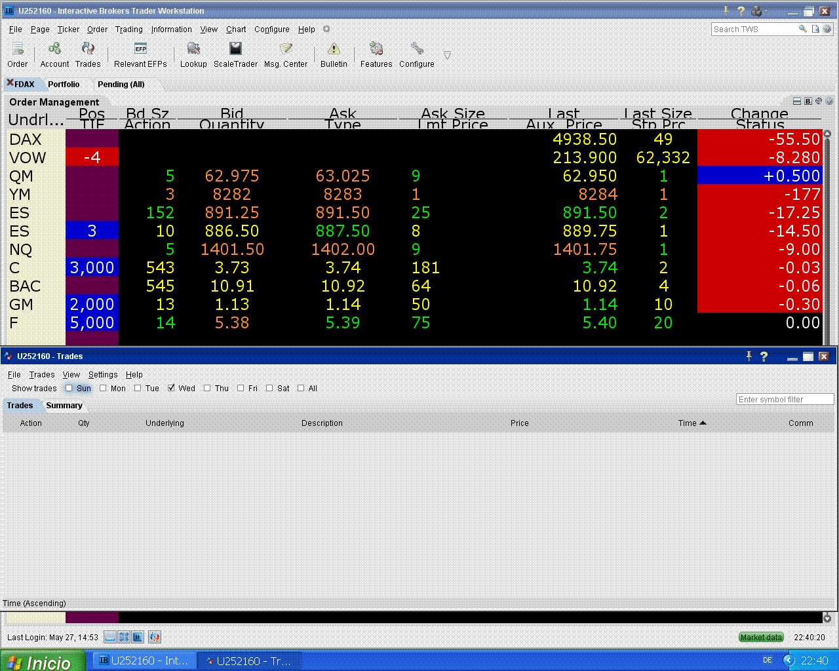Expand the toolbar overflow triangle after Configure
This screenshot has width=839, height=671.
pos(447,55)
